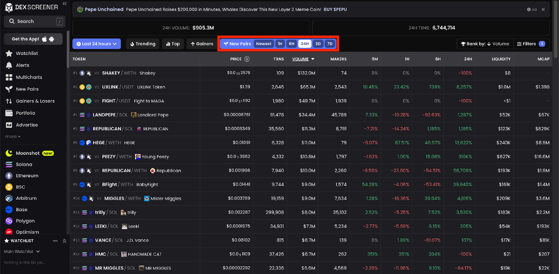The height and width of the screenshot is (274, 559).
Task: Click Pepe Unchained token logo in banner
Action: click(x=80, y=9)
